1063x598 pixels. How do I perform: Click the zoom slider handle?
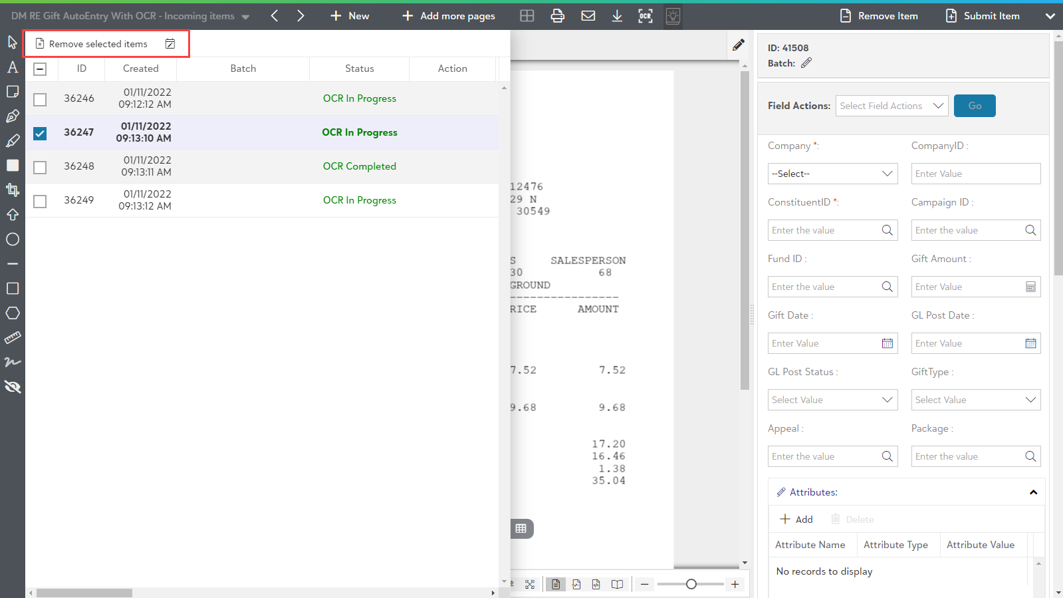click(691, 584)
